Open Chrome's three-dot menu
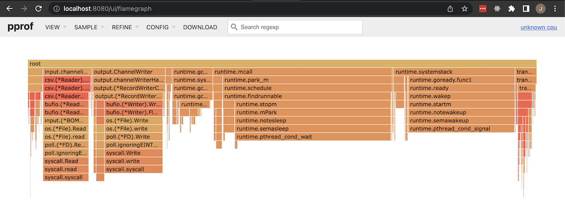Image resolution: width=565 pixels, height=207 pixels. click(x=556, y=8)
